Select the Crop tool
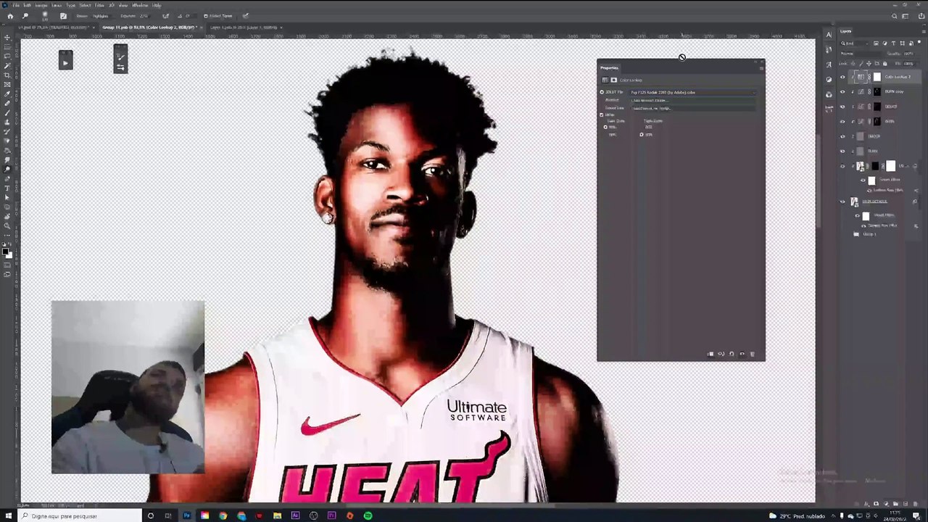Image resolution: width=928 pixels, height=522 pixels. click(7, 75)
